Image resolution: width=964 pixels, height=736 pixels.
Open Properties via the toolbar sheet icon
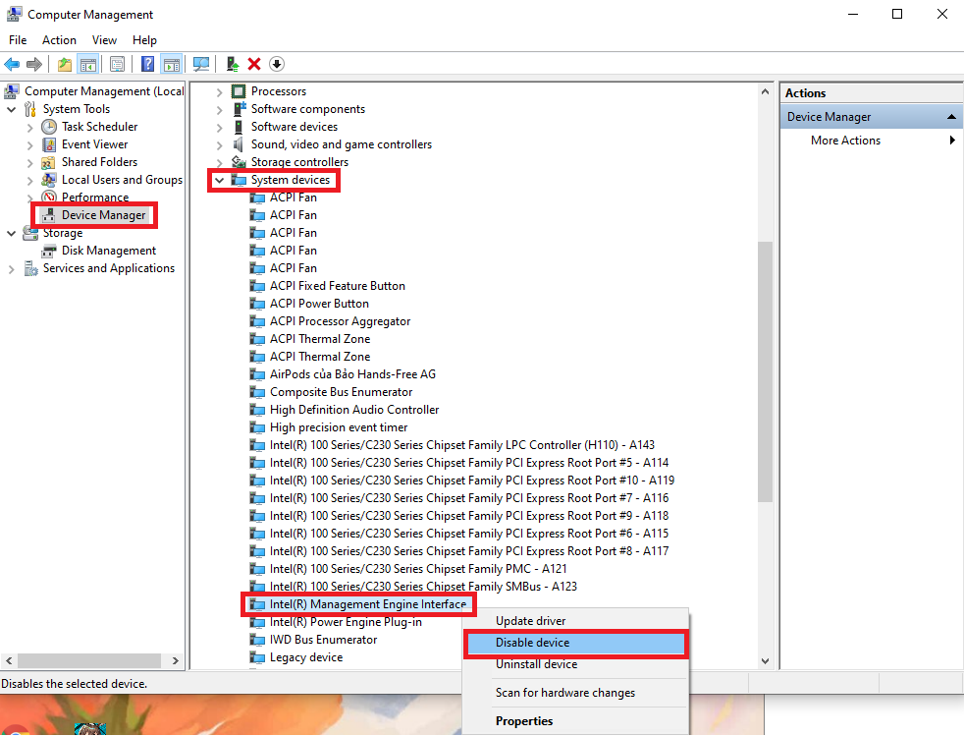pos(117,64)
